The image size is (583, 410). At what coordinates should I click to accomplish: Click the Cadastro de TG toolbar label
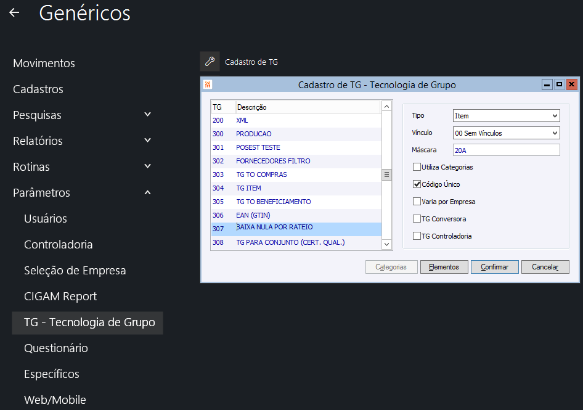(251, 62)
